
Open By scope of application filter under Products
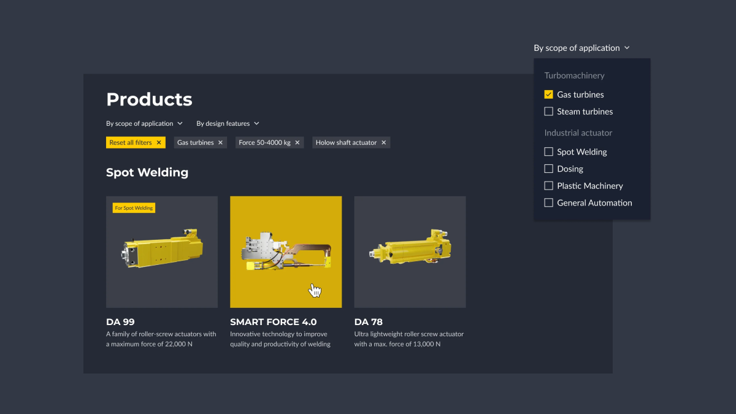point(144,123)
